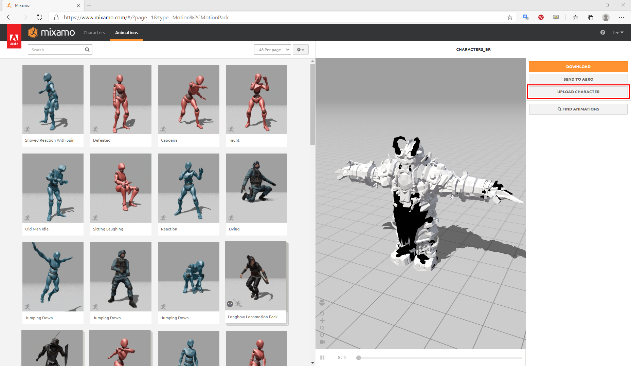The width and height of the screenshot is (631, 366).
Task: Click running-man icon on Dying thumbnail
Action: pyautogui.click(x=231, y=218)
